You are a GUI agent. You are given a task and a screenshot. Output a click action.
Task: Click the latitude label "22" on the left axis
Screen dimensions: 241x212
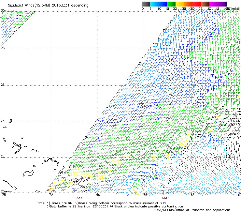click(x=3, y=156)
